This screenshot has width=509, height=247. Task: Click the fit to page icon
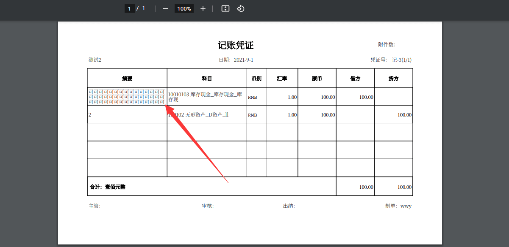point(225,8)
